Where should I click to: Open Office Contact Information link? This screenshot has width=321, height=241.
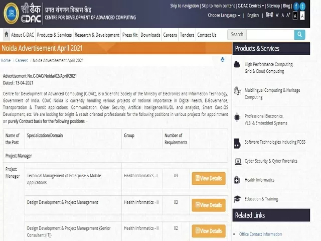point(260,234)
